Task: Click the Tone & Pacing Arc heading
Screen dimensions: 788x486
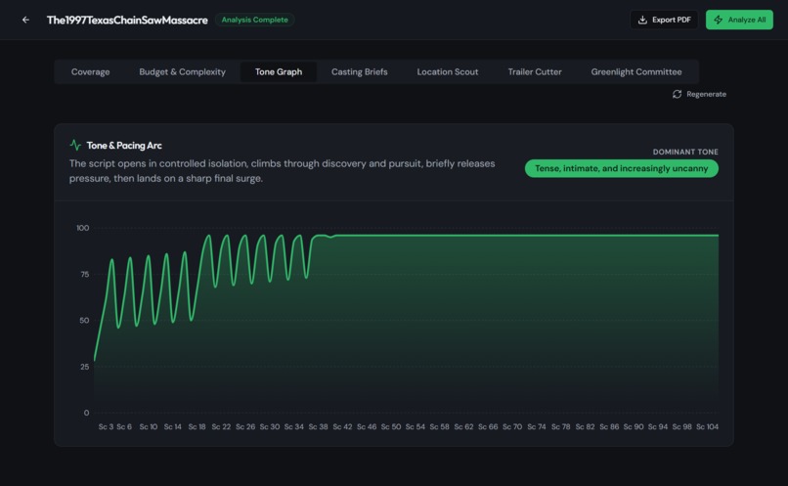Action: tap(124, 146)
